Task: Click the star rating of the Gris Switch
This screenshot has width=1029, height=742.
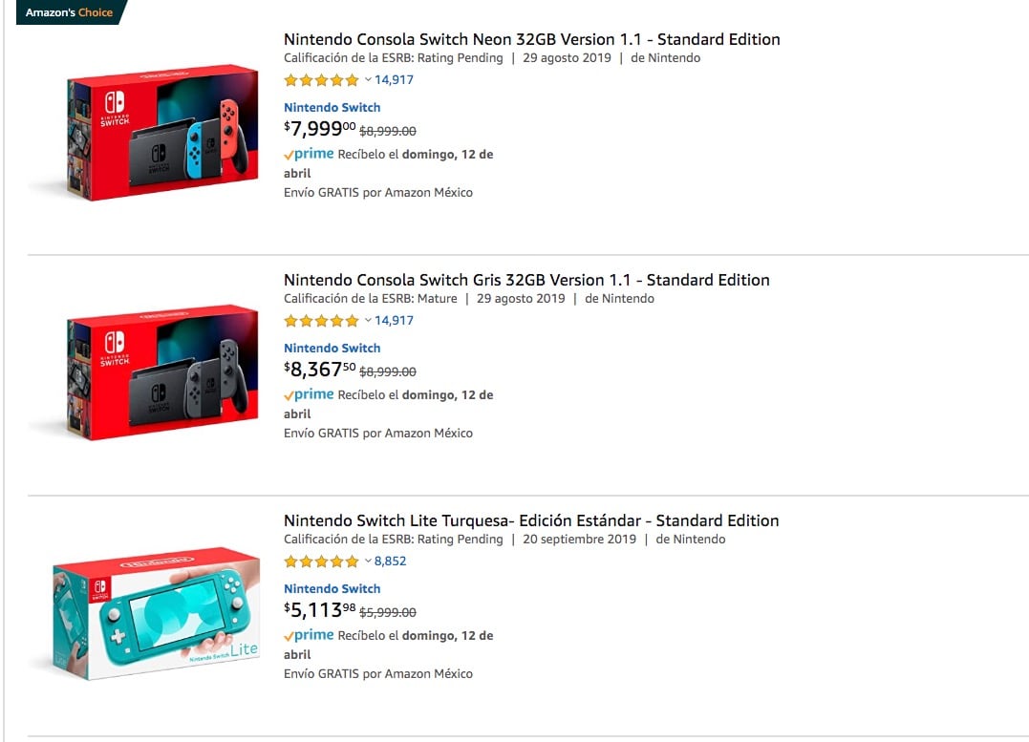Action: point(321,321)
